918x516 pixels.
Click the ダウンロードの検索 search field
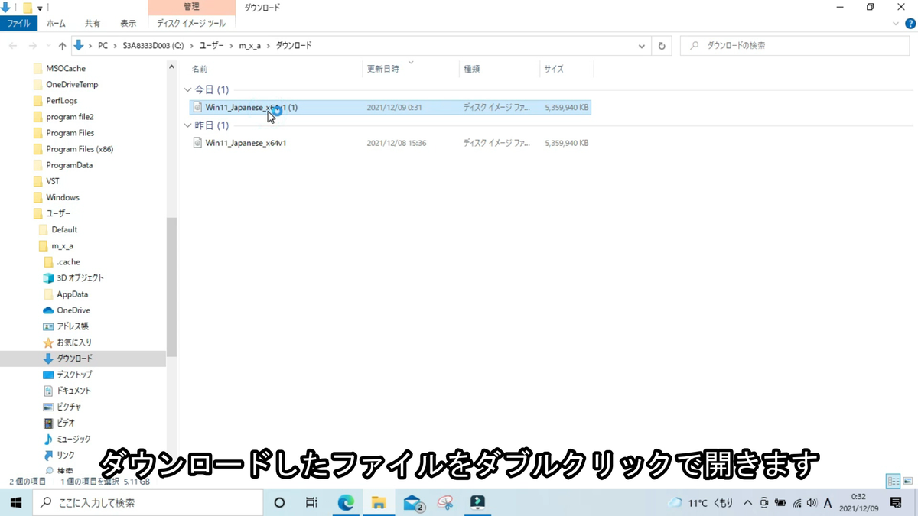tap(796, 46)
